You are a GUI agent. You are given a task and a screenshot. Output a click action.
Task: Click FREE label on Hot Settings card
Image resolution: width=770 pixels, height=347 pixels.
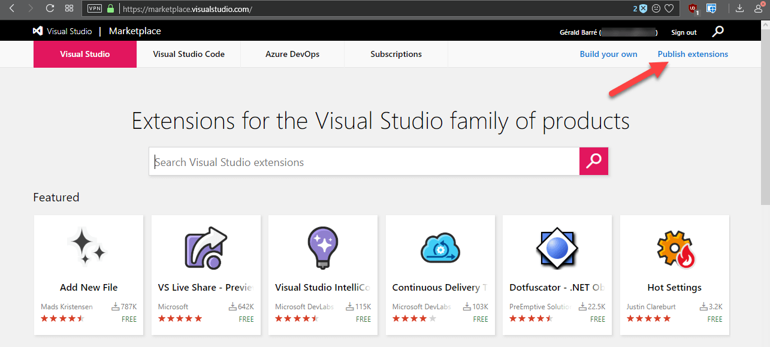715,319
